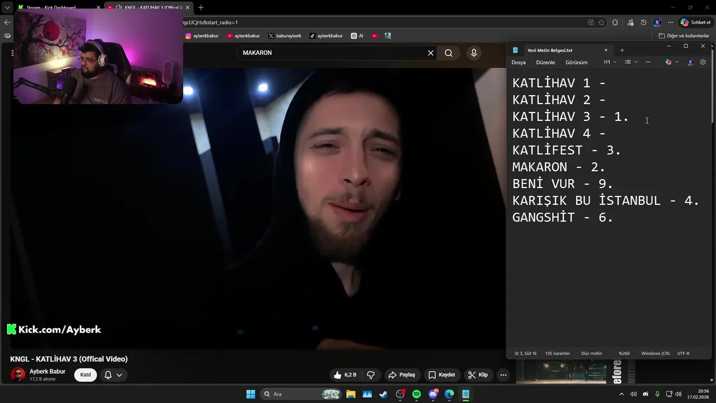Dislike the KATLİHAV 3 video

pos(370,375)
